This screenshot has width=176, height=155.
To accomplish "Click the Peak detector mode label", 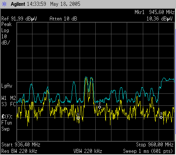I will click(x=6, y=24).
